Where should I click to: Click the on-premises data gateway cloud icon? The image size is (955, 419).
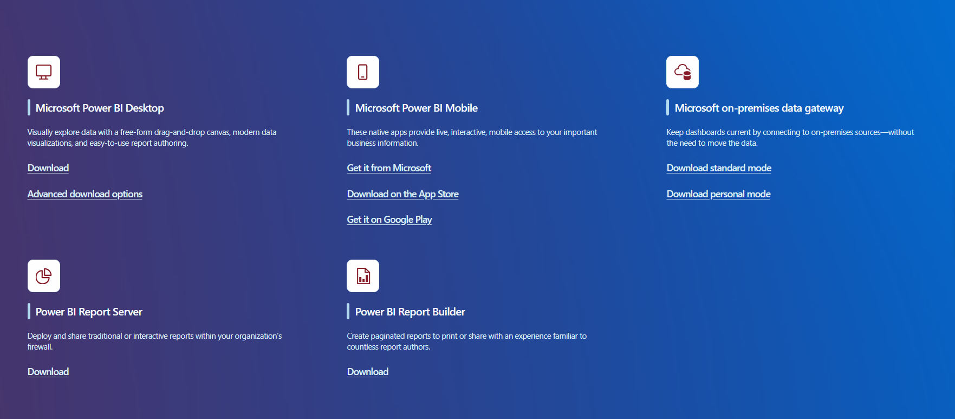click(x=683, y=72)
